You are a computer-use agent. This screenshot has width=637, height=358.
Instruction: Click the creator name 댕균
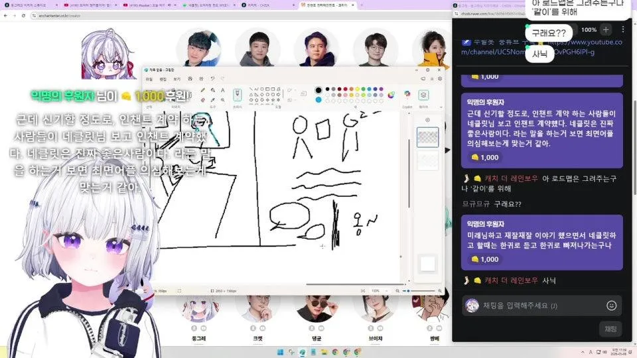(317, 338)
